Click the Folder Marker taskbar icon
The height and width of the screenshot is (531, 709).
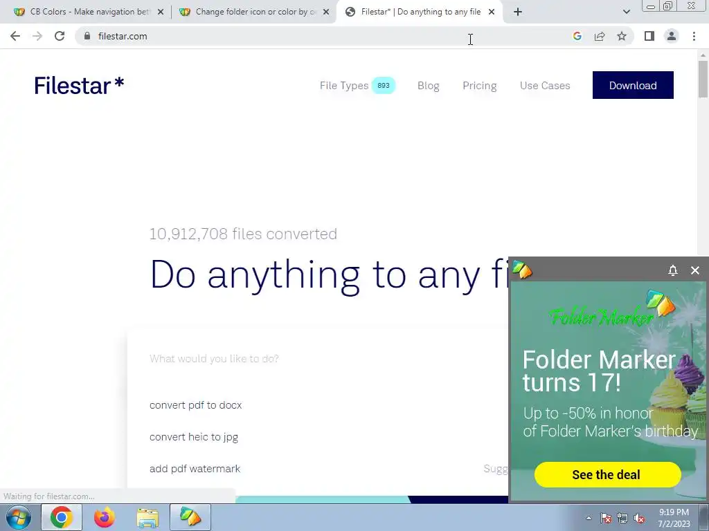[x=190, y=517]
